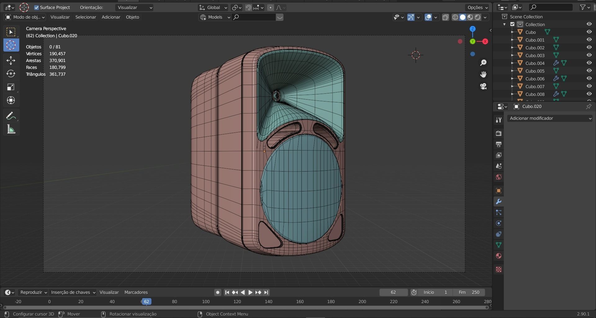Hide Cubo.007 with its eye icon
The width and height of the screenshot is (596, 318).
click(x=589, y=86)
